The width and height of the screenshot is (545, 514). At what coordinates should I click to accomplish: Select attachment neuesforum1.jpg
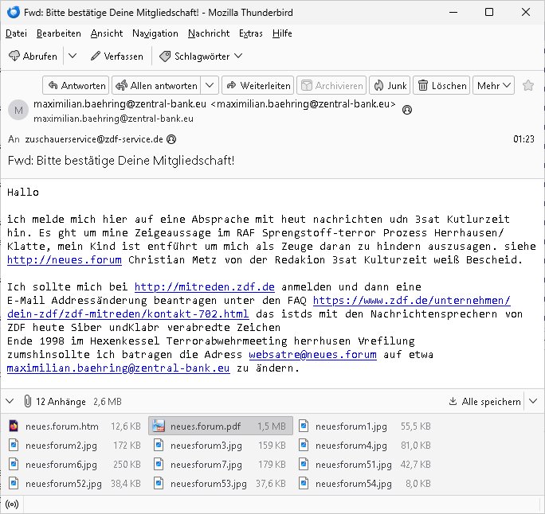pyautogui.click(x=365, y=426)
